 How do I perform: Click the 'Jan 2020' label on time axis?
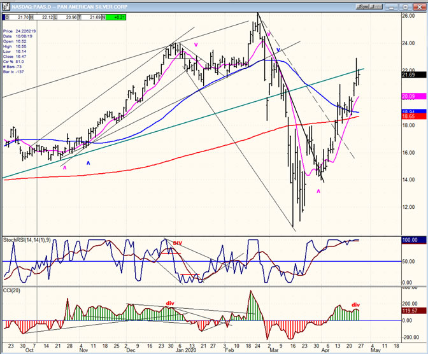(x=186, y=350)
